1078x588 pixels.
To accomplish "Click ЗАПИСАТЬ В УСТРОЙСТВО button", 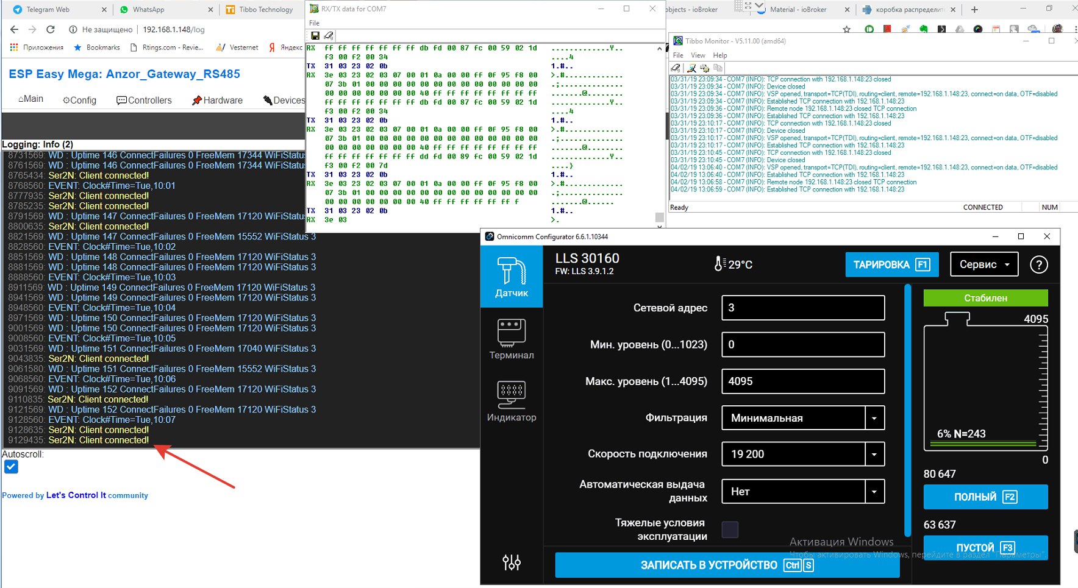I will tap(727, 565).
